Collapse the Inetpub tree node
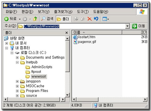The height and width of the screenshot is (111, 151). click(17, 62)
